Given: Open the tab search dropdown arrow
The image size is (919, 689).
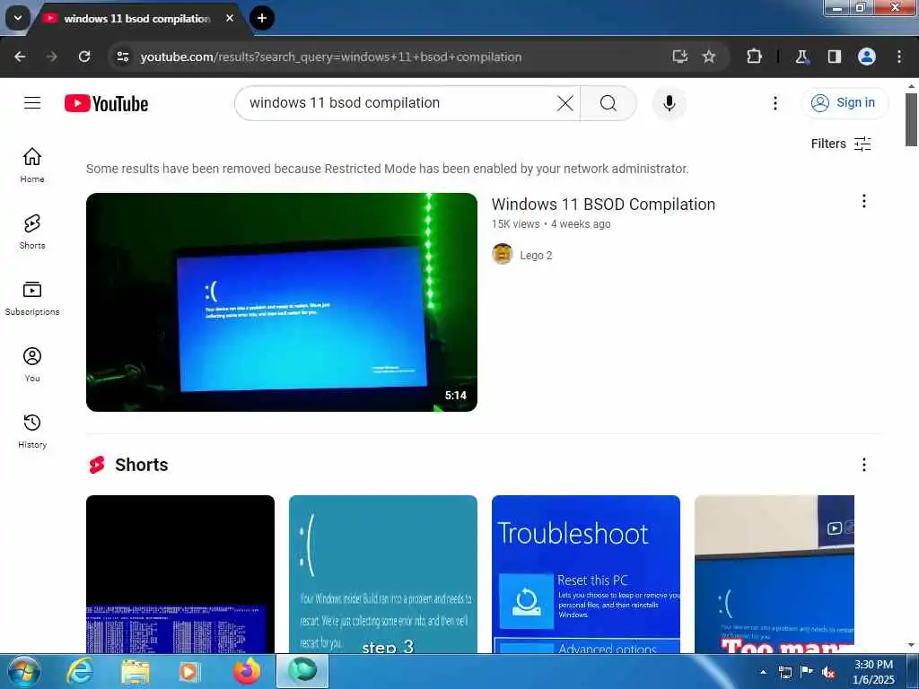Looking at the screenshot, I should 18,18.
